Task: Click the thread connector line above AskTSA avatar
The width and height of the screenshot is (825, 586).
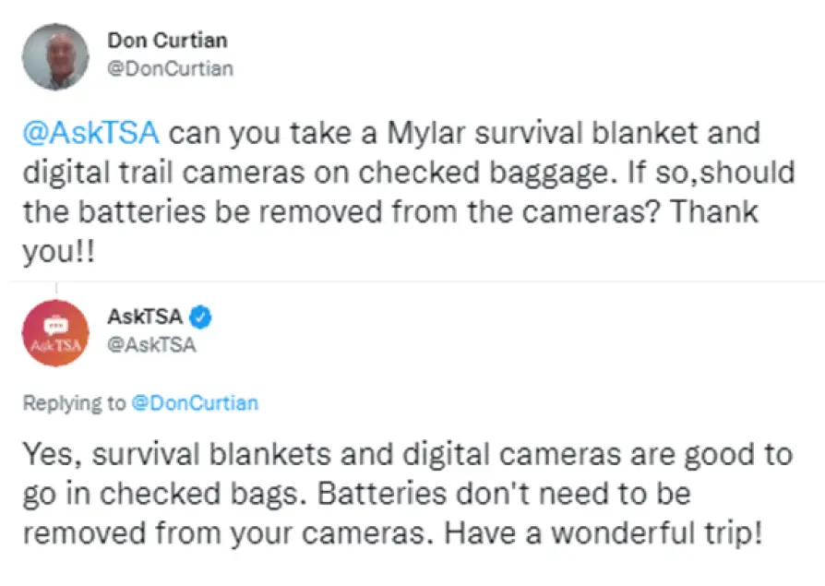Action: [x=55, y=288]
